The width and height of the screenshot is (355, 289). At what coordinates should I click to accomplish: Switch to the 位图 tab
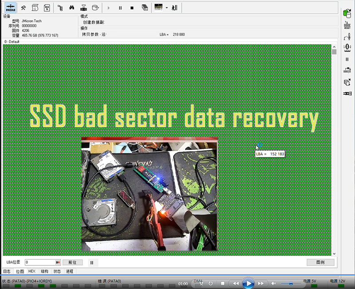(x=20, y=271)
